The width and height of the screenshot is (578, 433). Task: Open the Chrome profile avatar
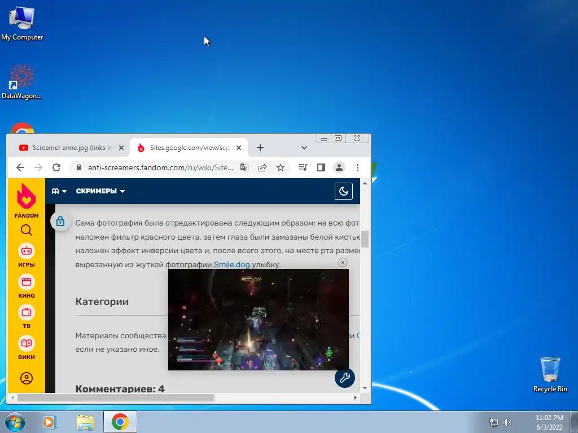pos(339,167)
